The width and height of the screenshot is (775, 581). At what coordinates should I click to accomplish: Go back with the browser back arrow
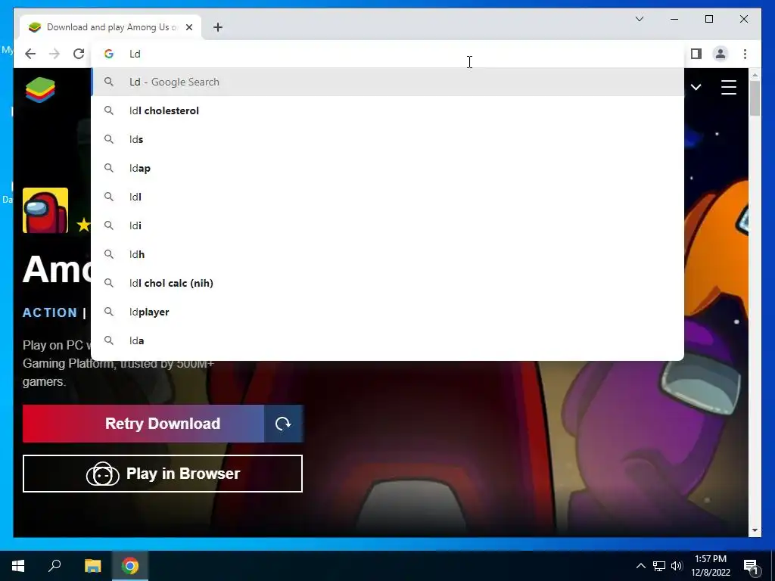(30, 54)
